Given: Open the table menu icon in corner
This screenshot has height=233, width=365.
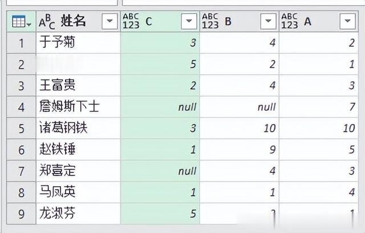Looking at the screenshot, I should [21, 22].
